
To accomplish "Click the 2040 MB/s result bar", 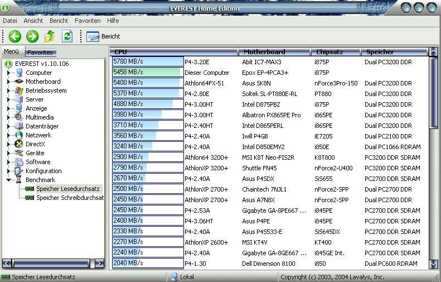I will click(148, 263).
